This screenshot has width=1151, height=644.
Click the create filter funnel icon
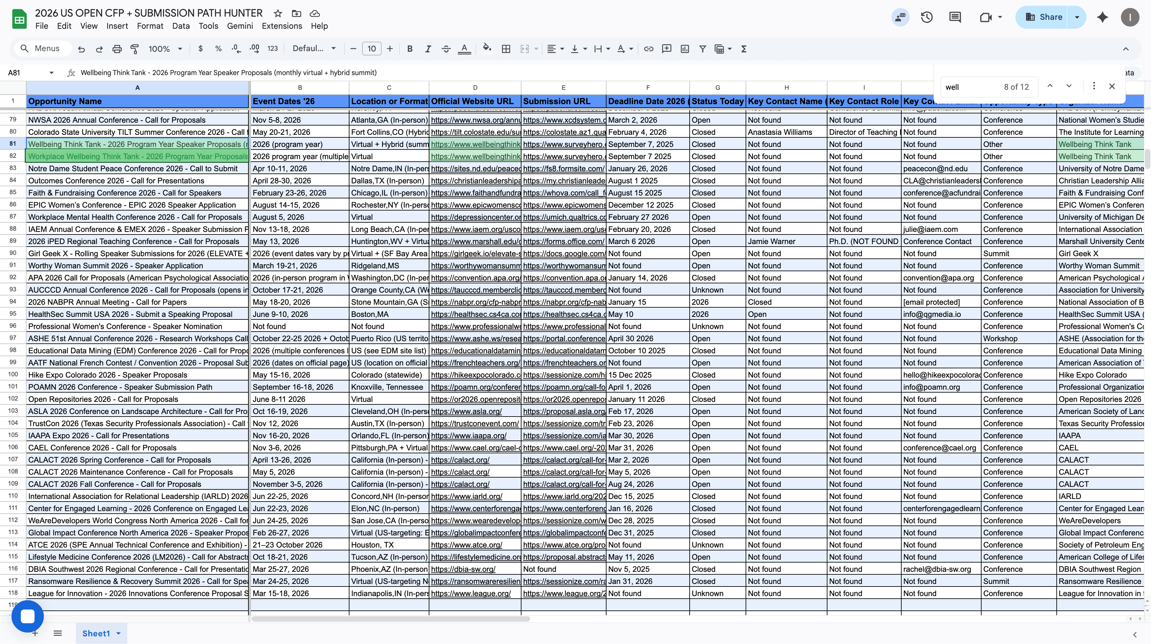702,49
